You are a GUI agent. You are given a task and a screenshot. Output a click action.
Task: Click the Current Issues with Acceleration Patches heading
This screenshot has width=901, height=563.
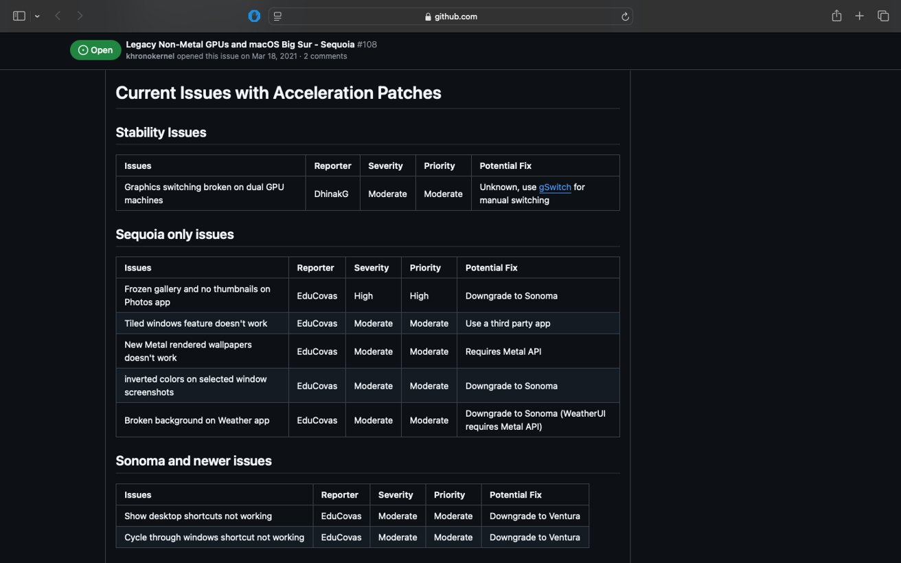click(x=278, y=93)
